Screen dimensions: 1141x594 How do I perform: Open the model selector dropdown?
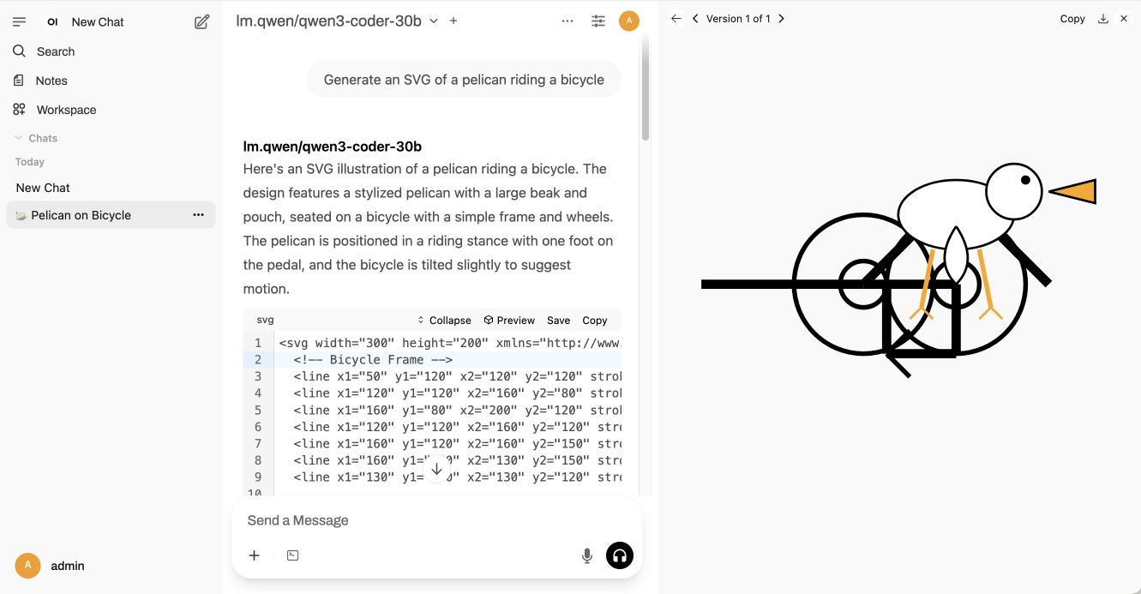tap(434, 20)
